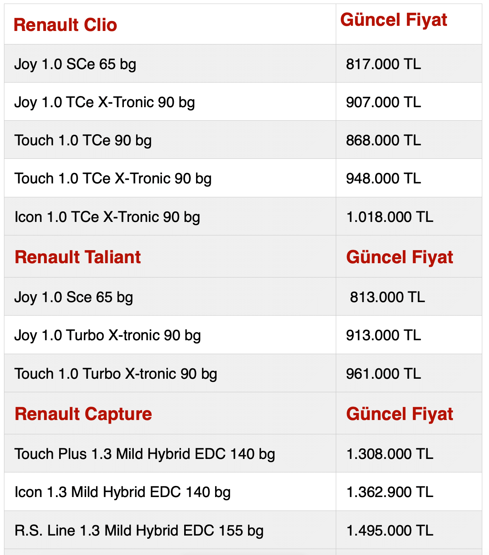Viewport: 489px width, 555px height.
Task: Select the Touch 1.0 TCe 90 bg cell
Action: pos(83,140)
